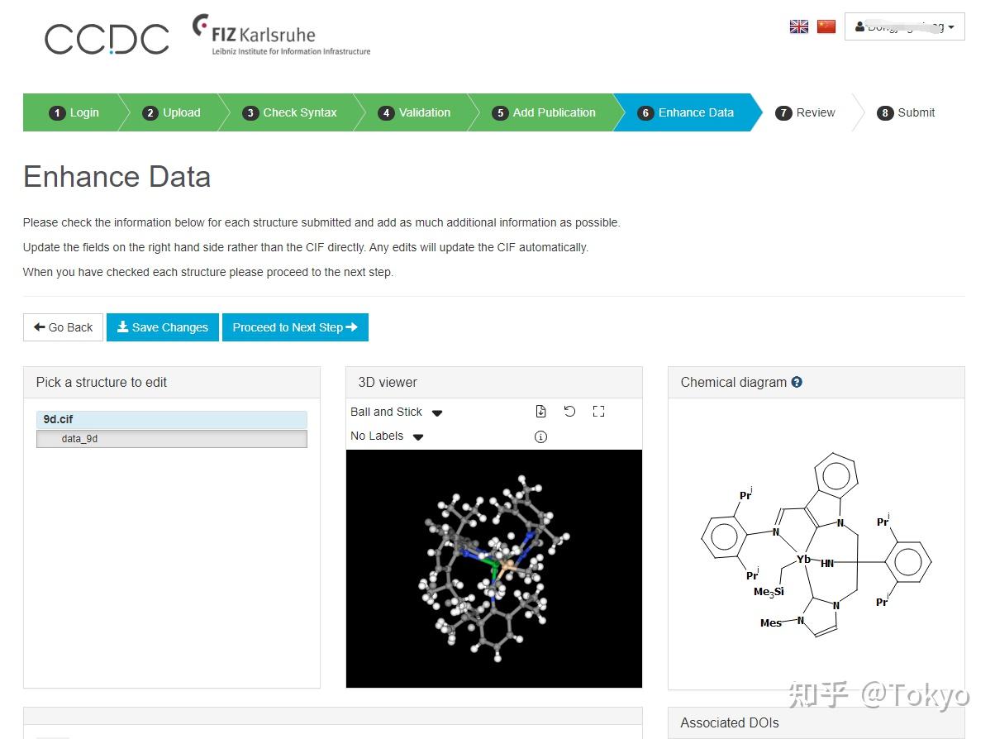Viewport: 995px width, 739px height.
Task: Open 3D viewer in fullscreen
Action: coord(599,412)
